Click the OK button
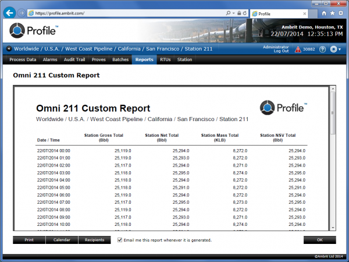This screenshot has width=349, height=262. [x=319, y=240]
